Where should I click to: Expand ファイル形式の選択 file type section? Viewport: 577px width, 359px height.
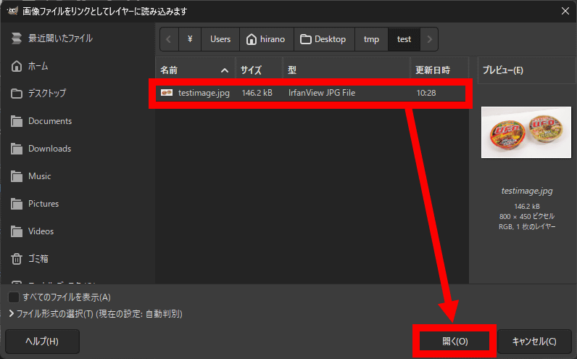tap(96, 314)
